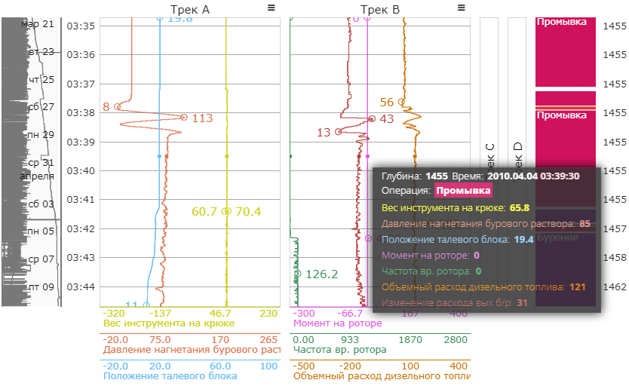Select сб 03 on the overview timeline

tap(41, 204)
